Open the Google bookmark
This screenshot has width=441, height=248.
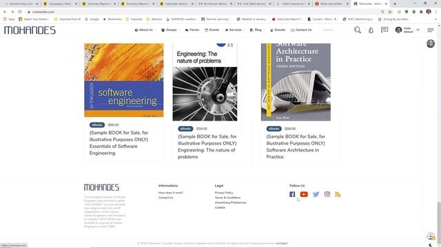92,19
